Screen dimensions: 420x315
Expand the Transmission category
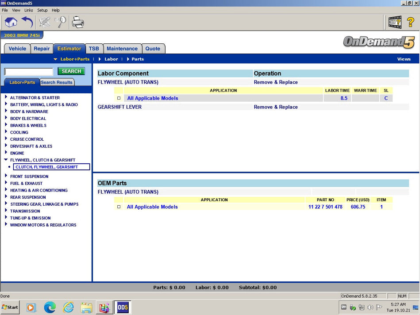6,211
